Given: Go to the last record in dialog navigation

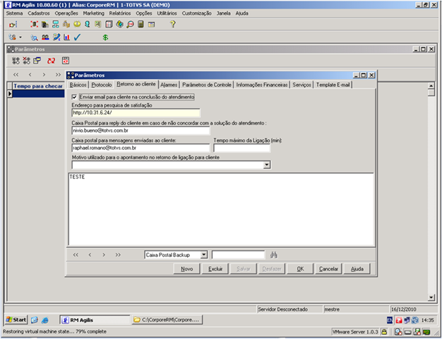Looking at the screenshot, I should 118,255.
